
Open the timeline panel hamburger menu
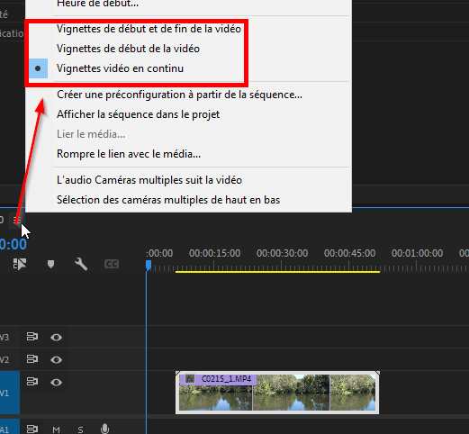pos(17,220)
